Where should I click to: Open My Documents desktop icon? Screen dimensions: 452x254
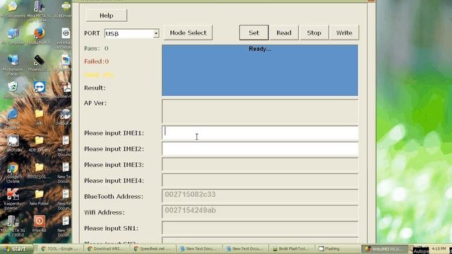point(13,10)
